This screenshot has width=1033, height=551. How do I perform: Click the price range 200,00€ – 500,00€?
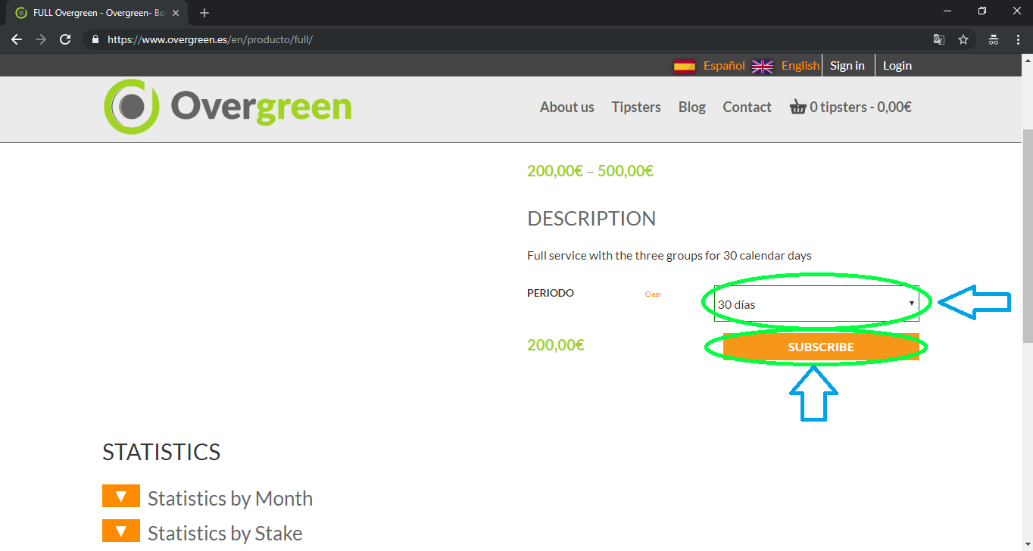pyautogui.click(x=590, y=171)
